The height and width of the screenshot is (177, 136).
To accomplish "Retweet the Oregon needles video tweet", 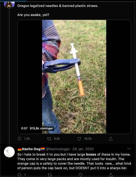I will click(x=49, y=139).
